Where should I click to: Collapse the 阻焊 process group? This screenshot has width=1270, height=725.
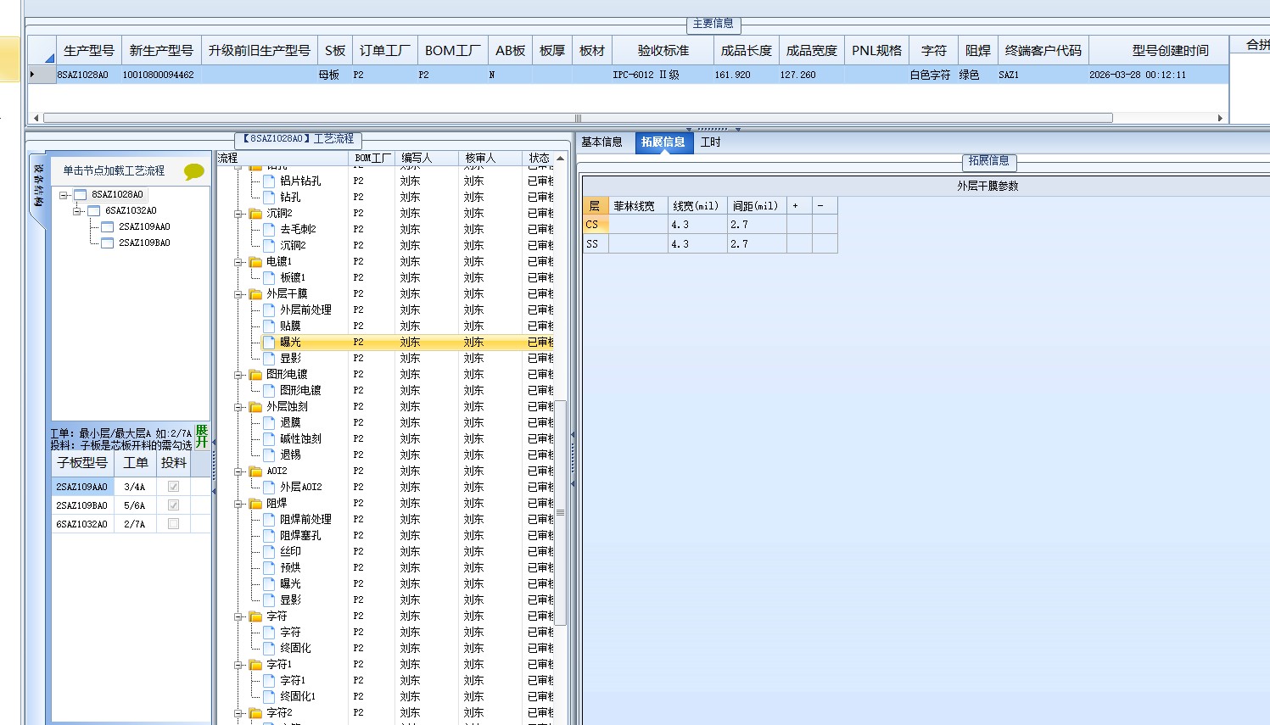239,504
